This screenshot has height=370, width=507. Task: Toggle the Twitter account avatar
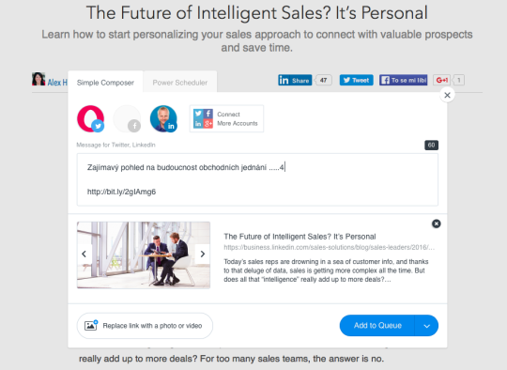90,118
